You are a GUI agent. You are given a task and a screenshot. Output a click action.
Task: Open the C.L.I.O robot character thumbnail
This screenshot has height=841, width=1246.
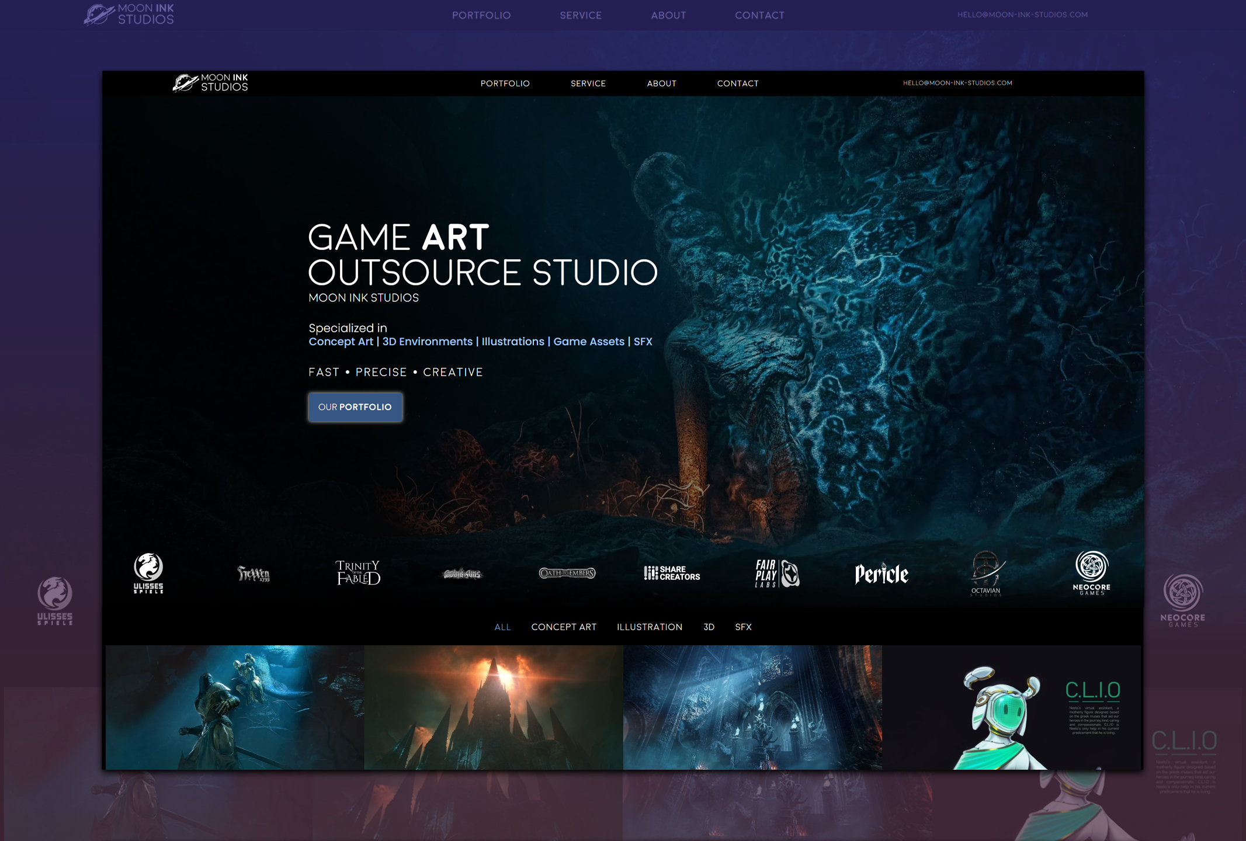coord(1011,707)
